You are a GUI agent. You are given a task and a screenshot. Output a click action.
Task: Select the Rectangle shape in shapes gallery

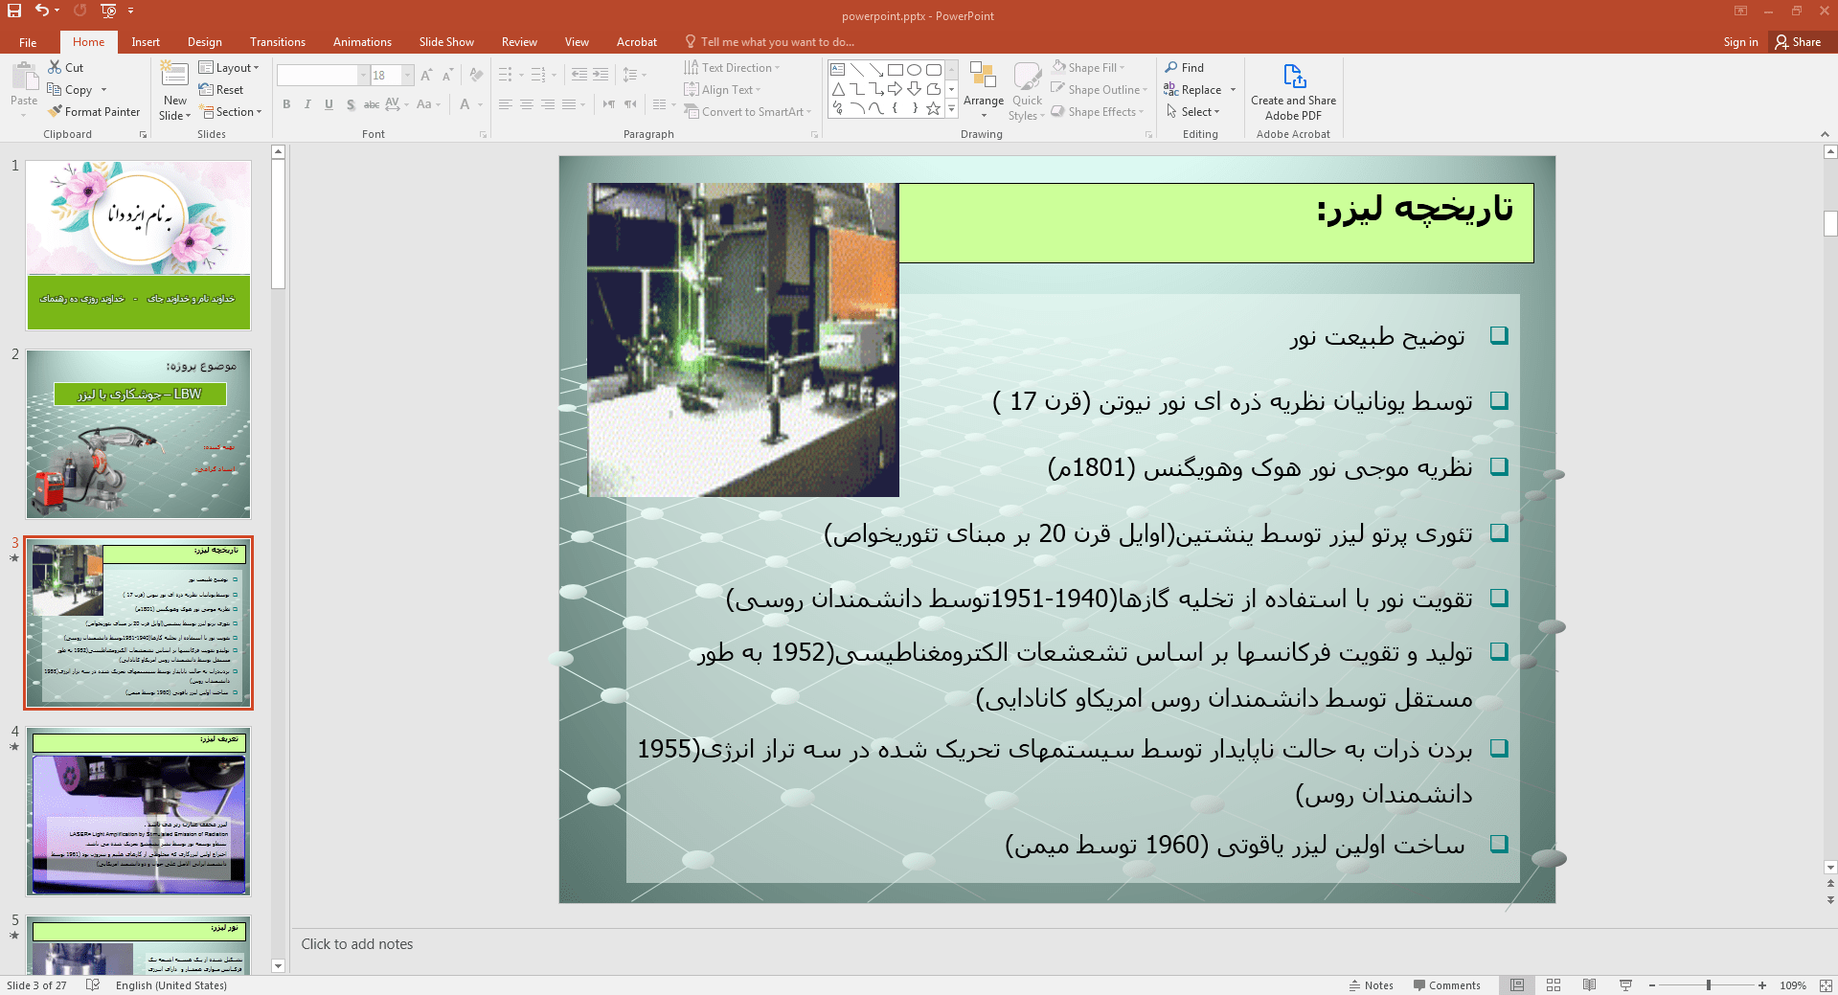(x=896, y=70)
